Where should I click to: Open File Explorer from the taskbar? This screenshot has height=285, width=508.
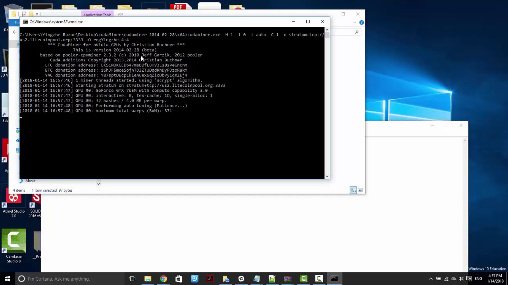point(148,279)
